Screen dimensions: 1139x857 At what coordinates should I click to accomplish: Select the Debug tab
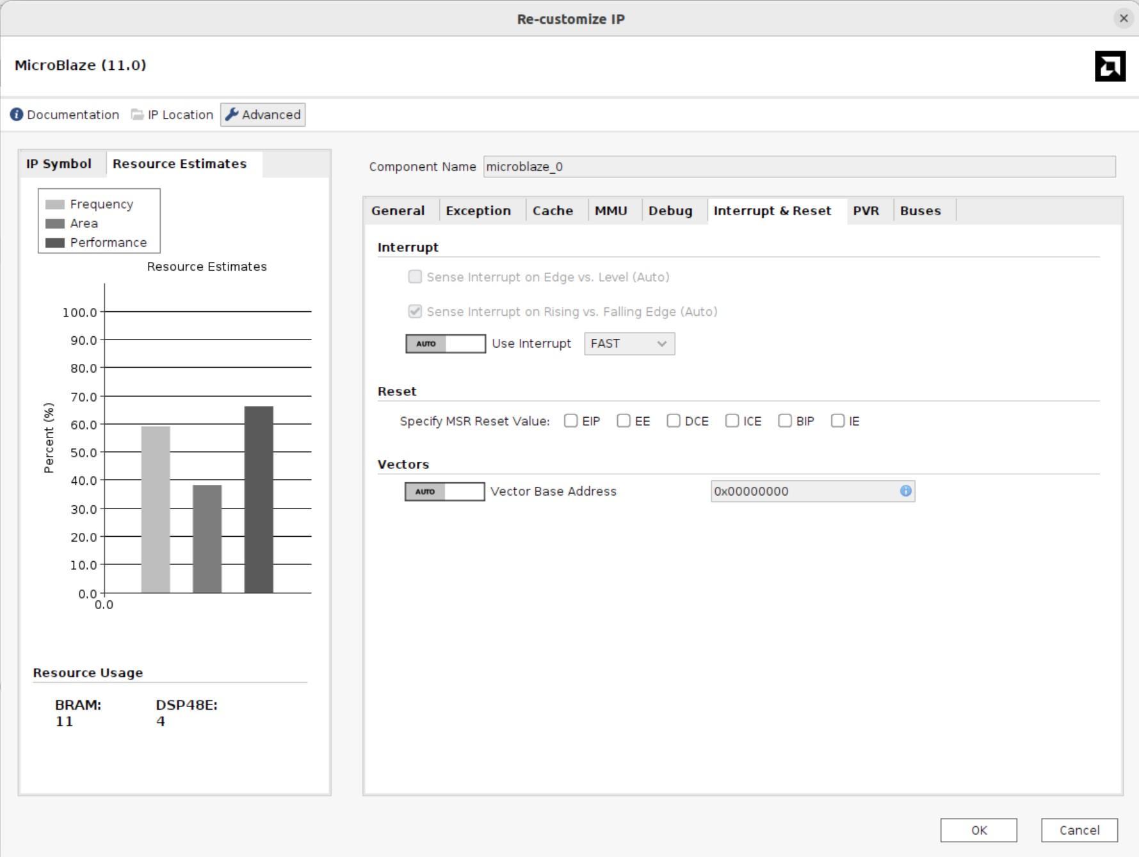(x=670, y=211)
